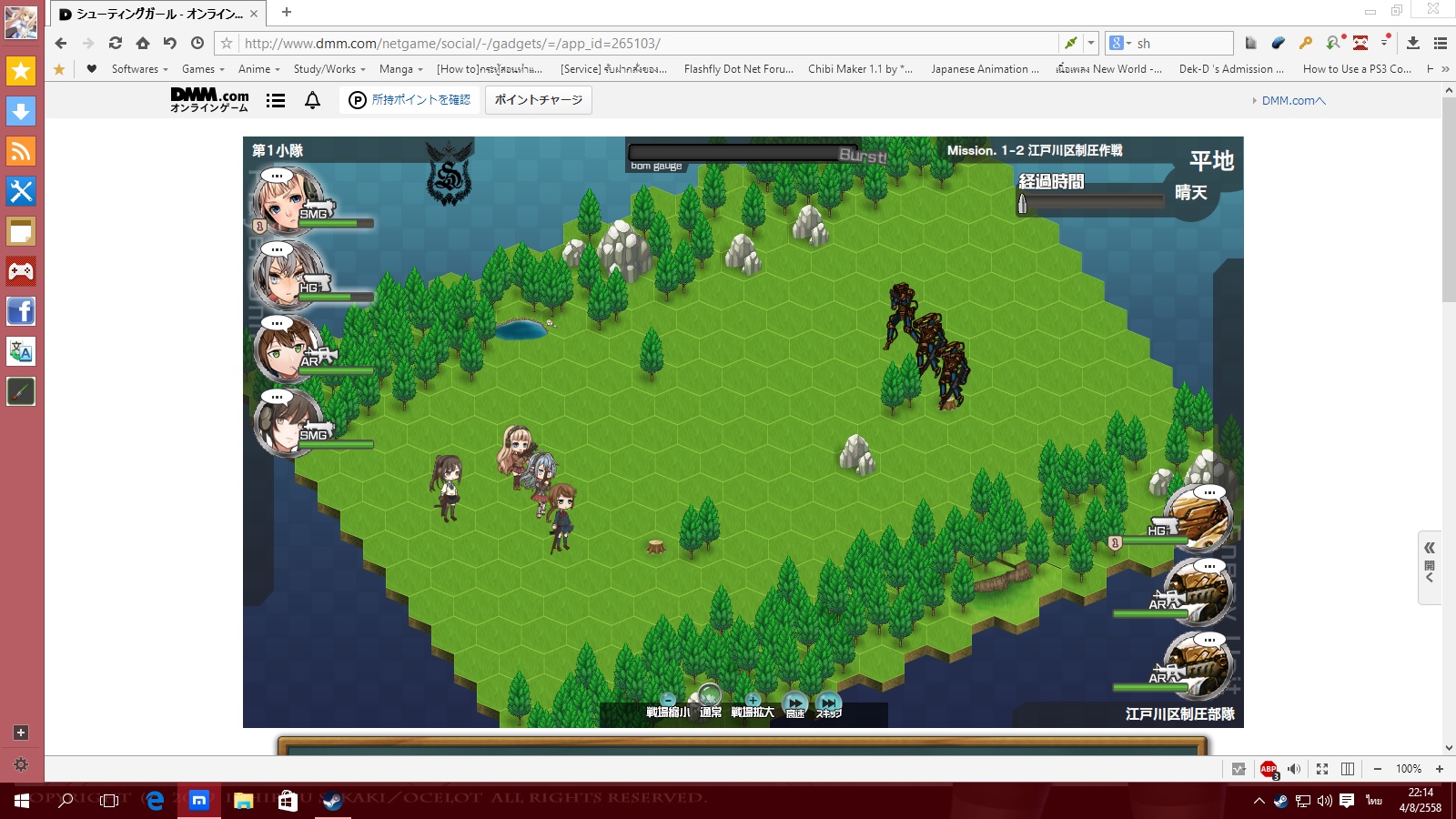The image size is (1456, 819).
Task: Select the HG squad member portrait
Action: [288, 276]
